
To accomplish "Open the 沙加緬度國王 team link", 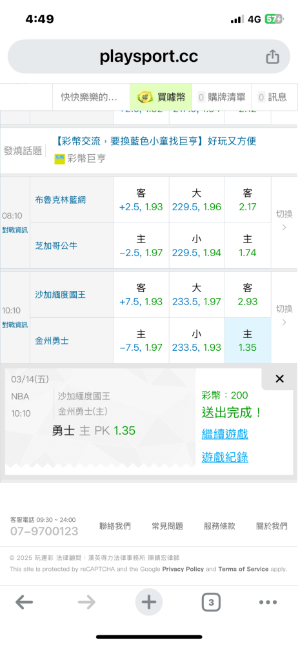I will 61,295.
